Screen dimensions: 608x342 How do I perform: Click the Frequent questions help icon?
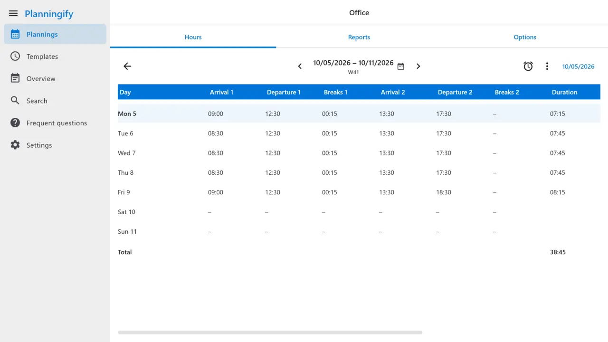(x=15, y=123)
